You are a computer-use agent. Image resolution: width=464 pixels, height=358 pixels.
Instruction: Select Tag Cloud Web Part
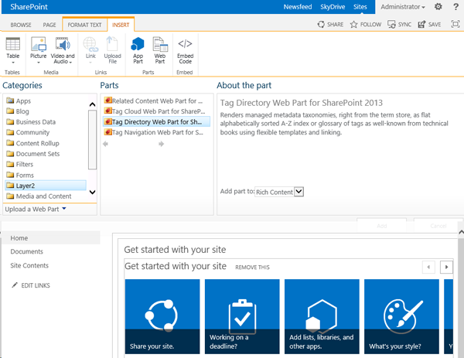coord(155,111)
